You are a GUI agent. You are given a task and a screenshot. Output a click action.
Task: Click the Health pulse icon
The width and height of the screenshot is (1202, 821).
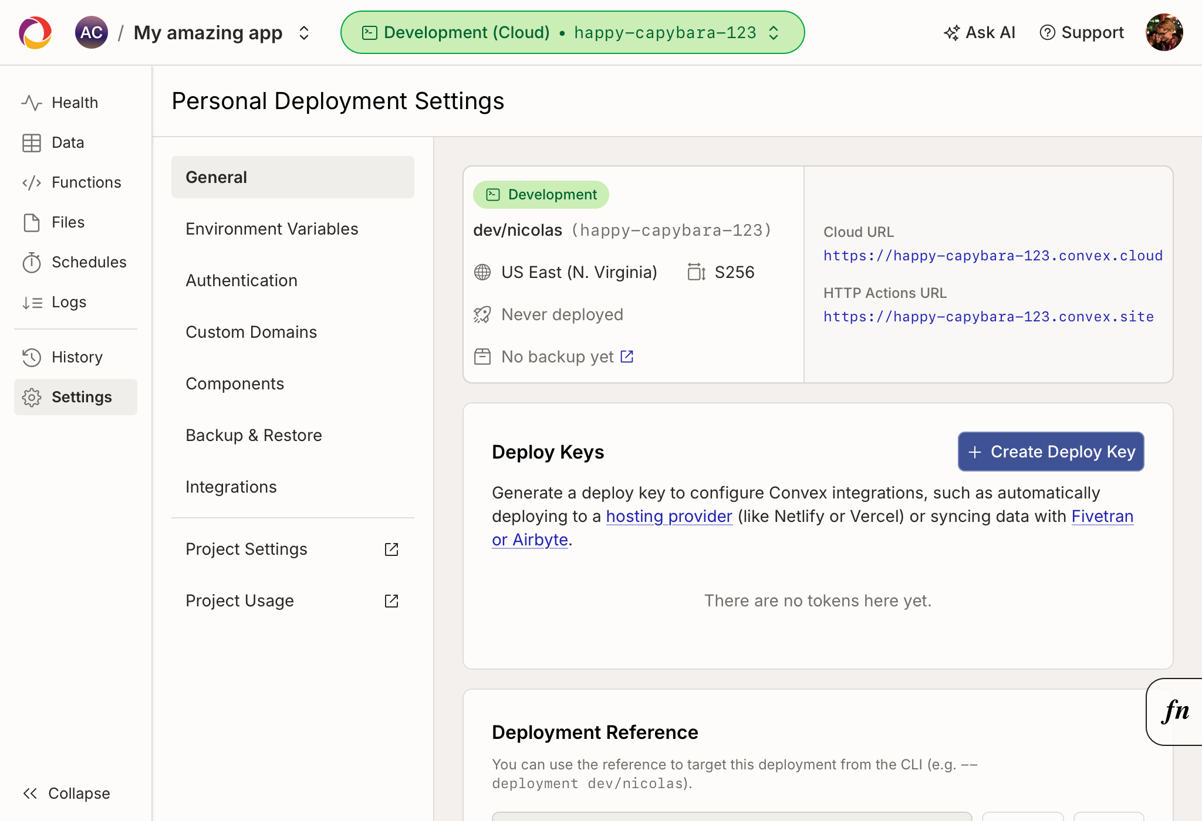(x=32, y=103)
